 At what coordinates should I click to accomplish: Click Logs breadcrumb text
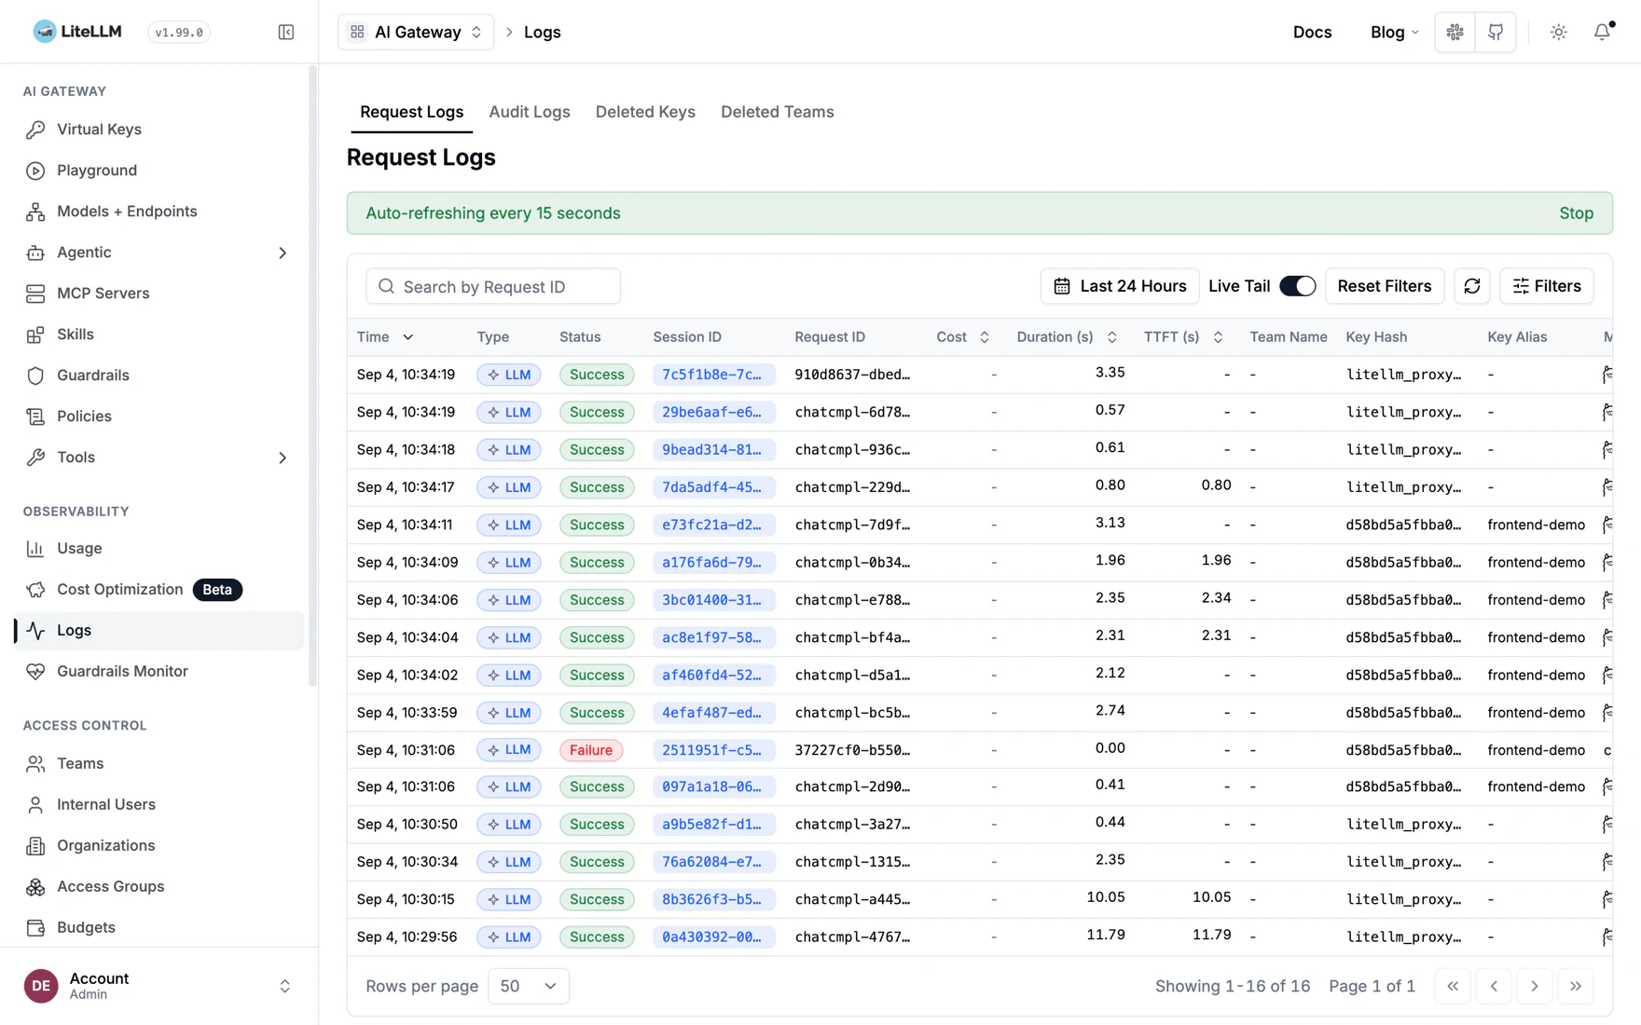click(542, 33)
